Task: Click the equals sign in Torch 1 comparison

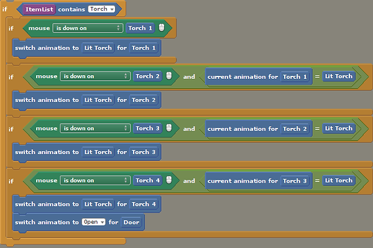Action: coord(317,76)
